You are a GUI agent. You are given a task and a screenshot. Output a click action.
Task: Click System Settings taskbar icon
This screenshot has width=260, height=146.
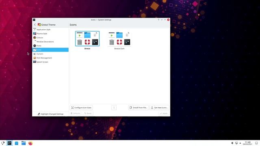(9, 143)
